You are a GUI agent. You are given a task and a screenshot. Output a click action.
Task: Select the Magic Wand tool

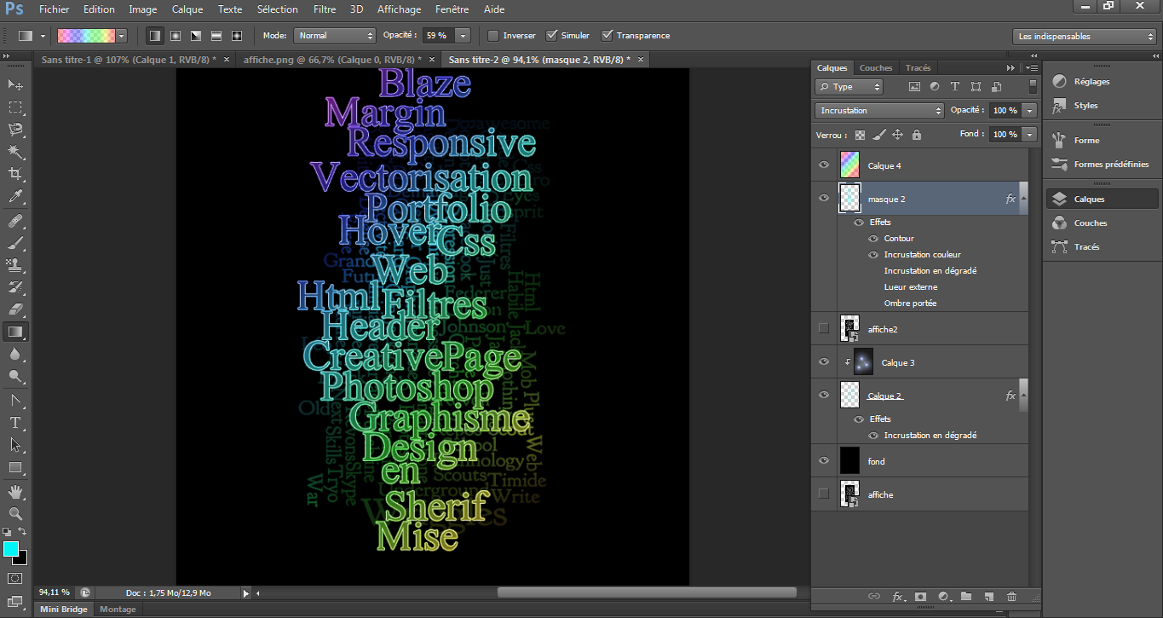(x=15, y=152)
